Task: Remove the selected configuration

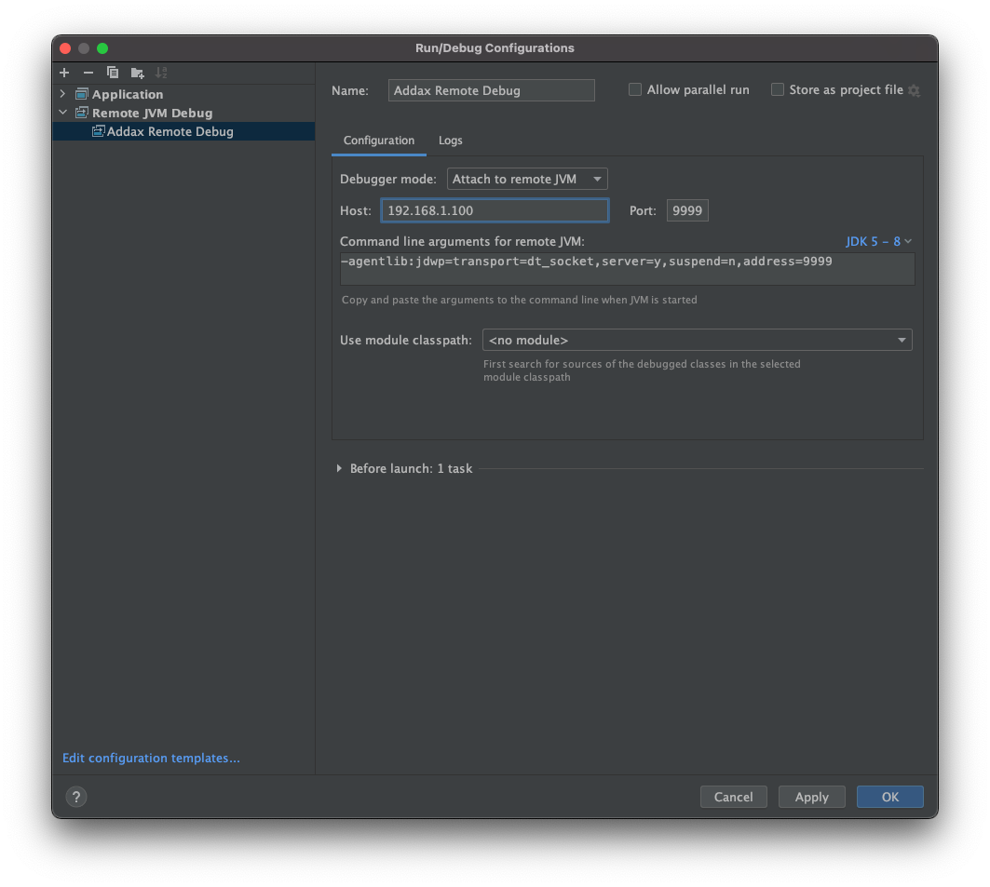Action: click(88, 72)
